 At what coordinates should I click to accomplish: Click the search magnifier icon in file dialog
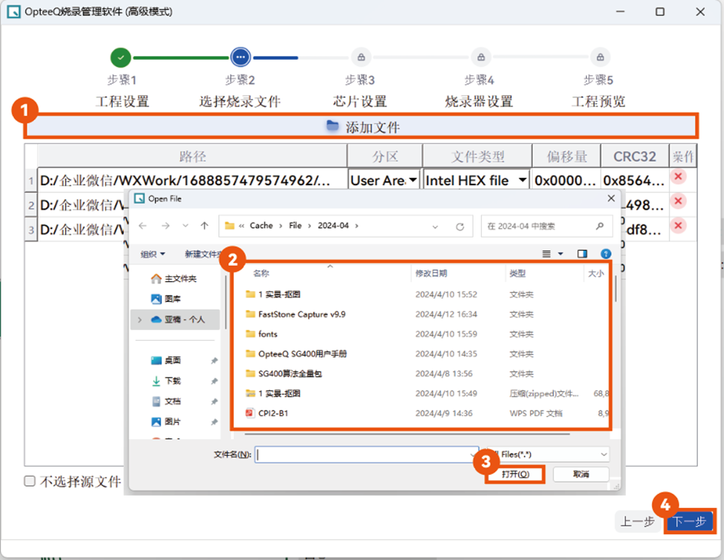[599, 226]
